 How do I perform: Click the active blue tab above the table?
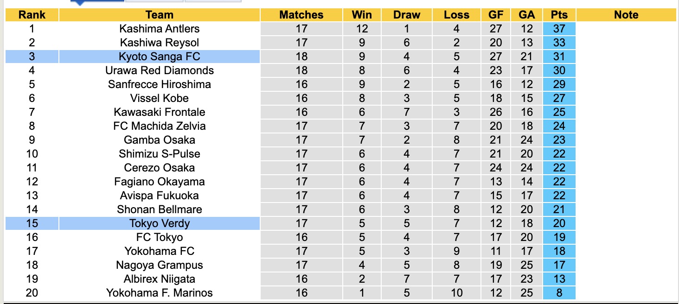tap(97, 1)
